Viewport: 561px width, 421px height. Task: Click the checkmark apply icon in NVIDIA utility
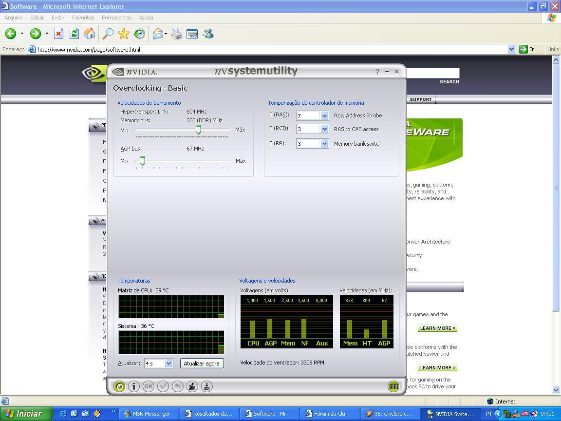(163, 386)
